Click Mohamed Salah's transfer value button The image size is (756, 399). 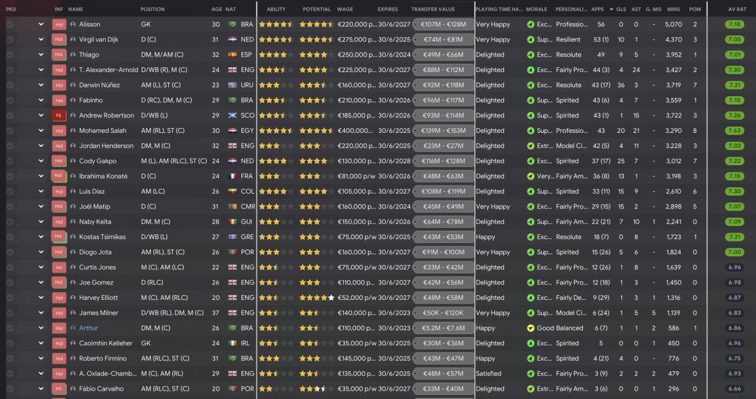(x=443, y=130)
